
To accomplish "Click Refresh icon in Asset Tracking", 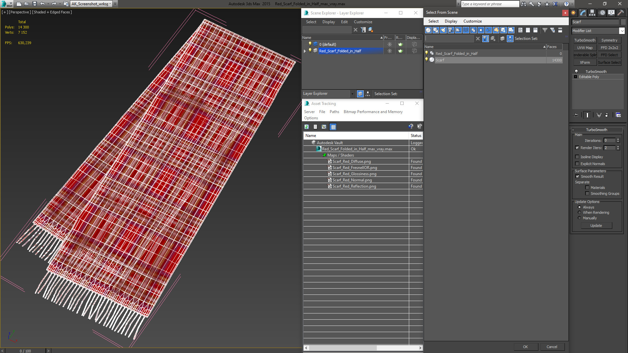I will (306, 127).
